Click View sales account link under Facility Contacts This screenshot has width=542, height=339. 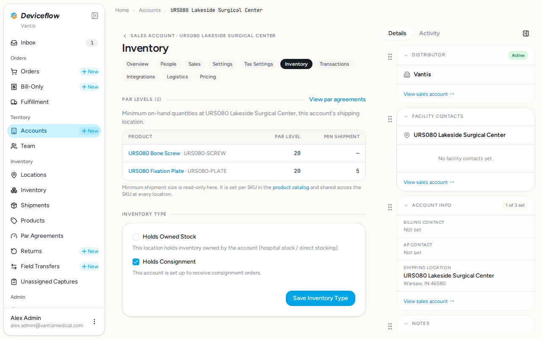click(429, 182)
